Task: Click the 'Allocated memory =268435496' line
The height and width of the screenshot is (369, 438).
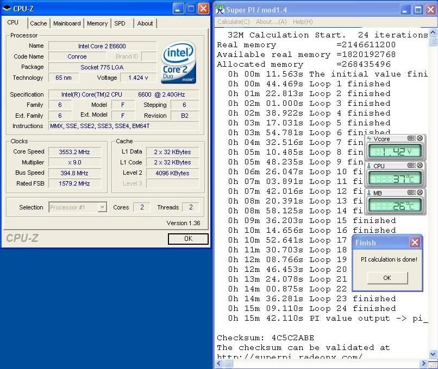Action: point(304,64)
